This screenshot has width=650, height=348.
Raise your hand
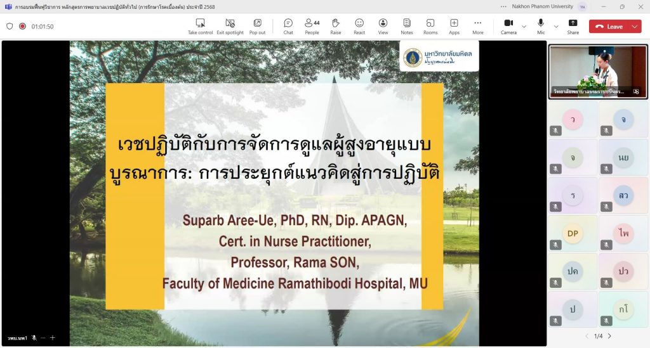click(x=336, y=27)
